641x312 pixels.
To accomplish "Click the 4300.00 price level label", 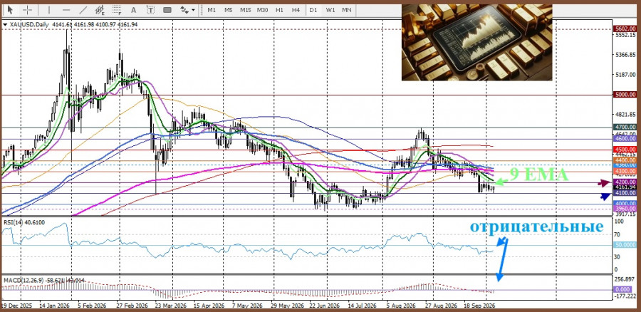I will [625, 171].
